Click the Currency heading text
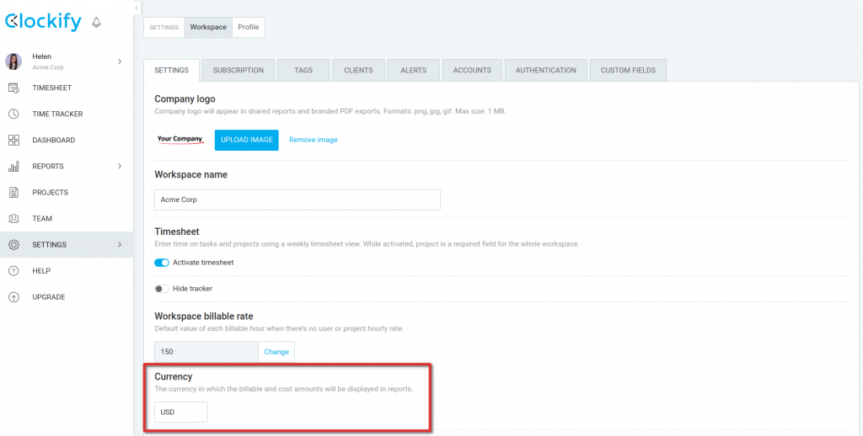The image size is (863, 436). click(x=174, y=376)
